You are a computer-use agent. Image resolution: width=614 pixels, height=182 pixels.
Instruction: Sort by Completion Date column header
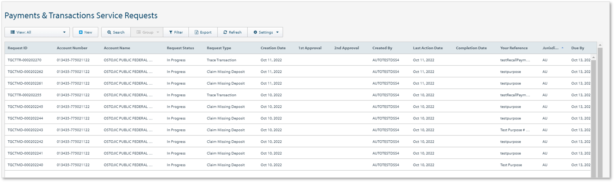click(471, 48)
